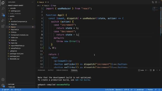Open the compare changes icon in editor toolbar

click(153, 2)
